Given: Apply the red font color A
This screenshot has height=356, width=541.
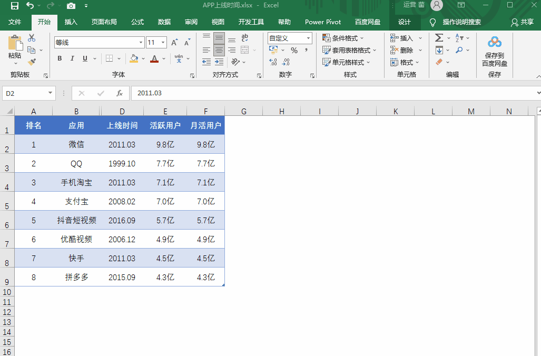Looking at the screenshot, I should point(154,58).
